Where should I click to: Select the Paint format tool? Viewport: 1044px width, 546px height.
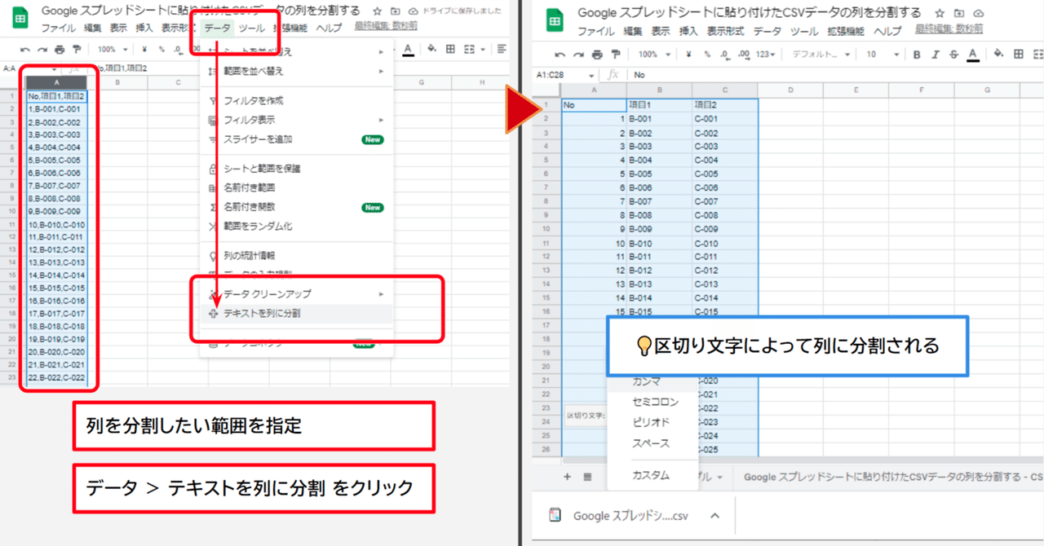click(x=616, y=54)
